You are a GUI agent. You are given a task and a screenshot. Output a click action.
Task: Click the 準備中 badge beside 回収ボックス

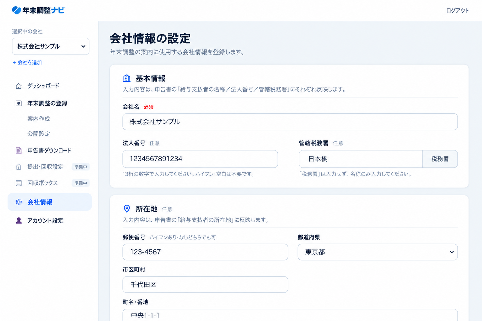click(81, 183)
